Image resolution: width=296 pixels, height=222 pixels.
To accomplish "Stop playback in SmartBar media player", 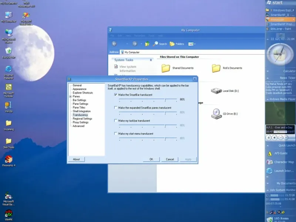I will (x=275, y=138).
